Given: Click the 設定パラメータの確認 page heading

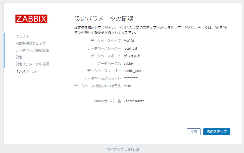Looking at the screenshot, I should [x=104, y=19].
